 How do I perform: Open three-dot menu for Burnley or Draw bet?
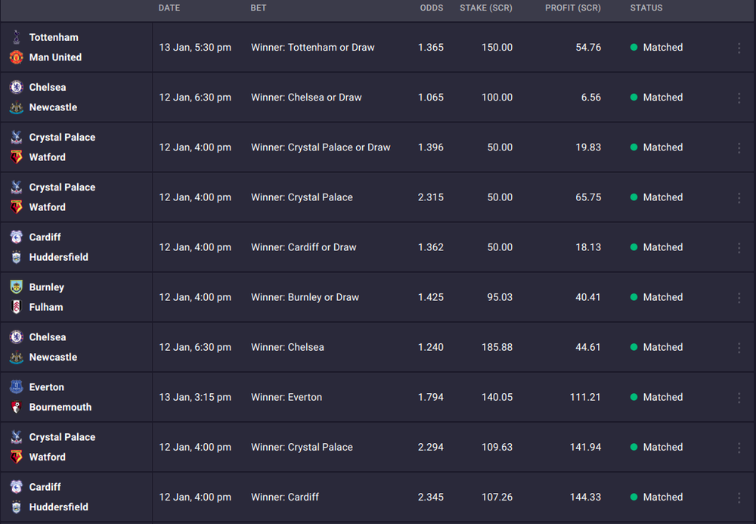pos(739,298)
